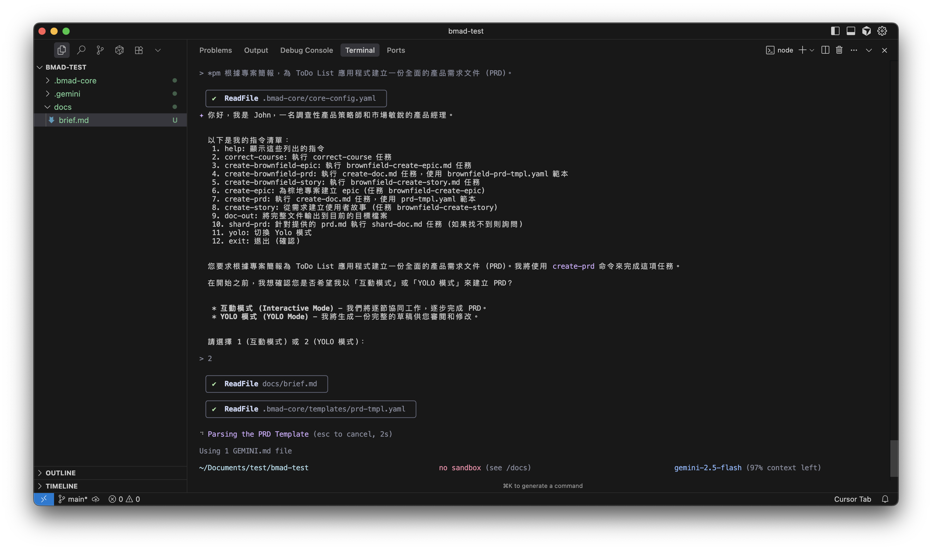Switch to the Debug Console tab

coord(307,50)
